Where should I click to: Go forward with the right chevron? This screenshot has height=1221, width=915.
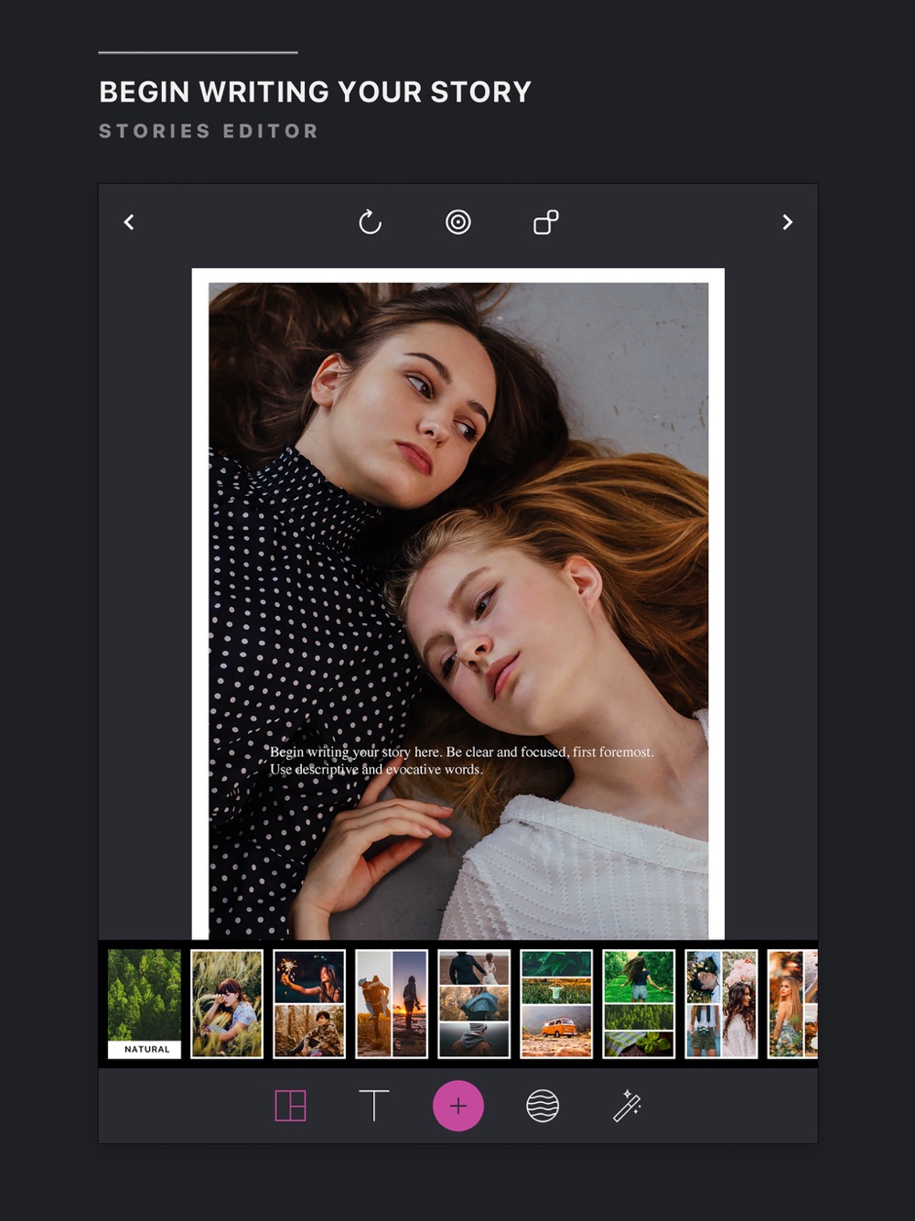787,222
